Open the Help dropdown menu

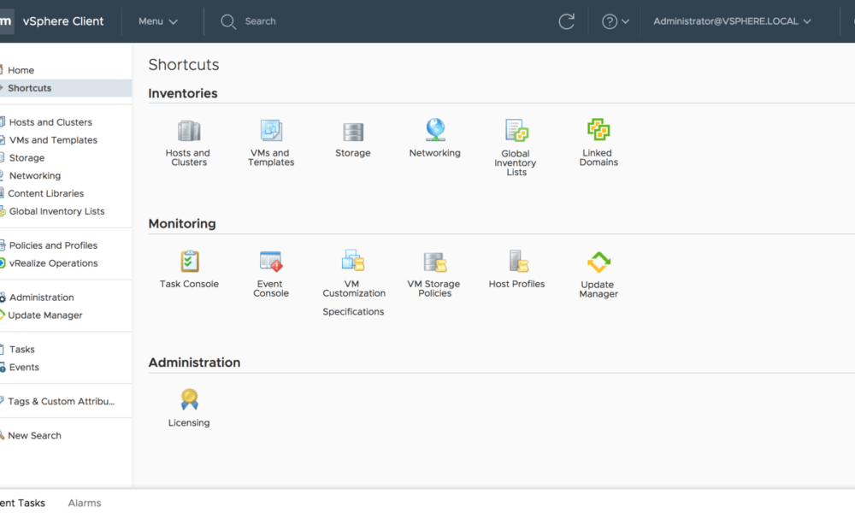615,21
